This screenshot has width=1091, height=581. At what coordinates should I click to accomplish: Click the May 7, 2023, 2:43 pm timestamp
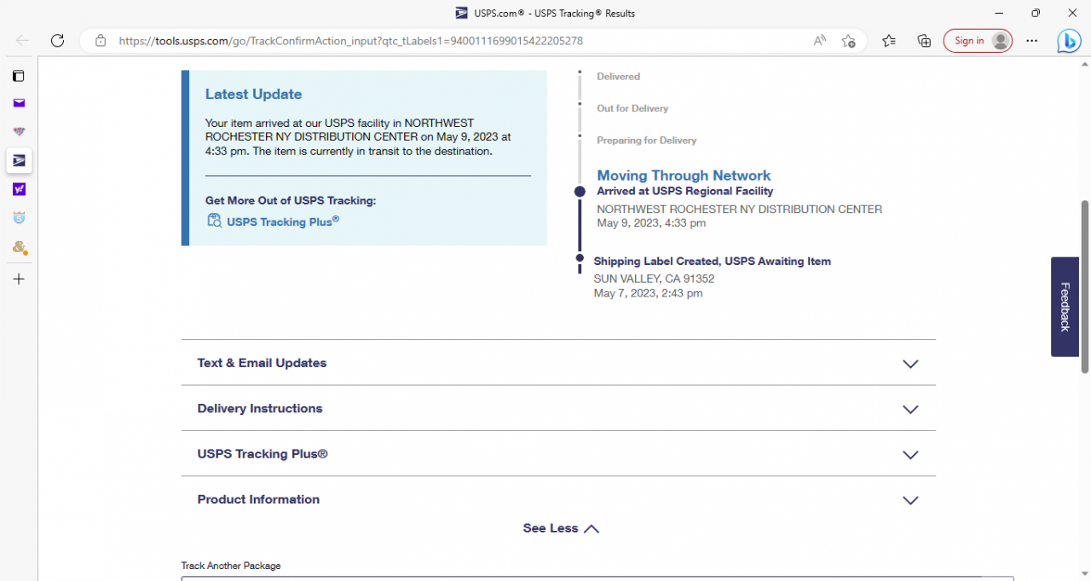point(649,293)
